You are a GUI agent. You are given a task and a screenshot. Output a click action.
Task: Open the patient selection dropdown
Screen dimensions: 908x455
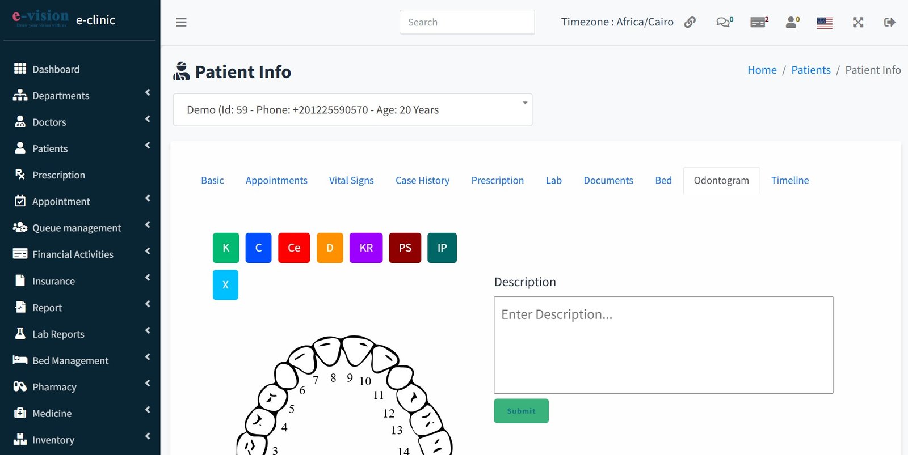tap(352, 110)
